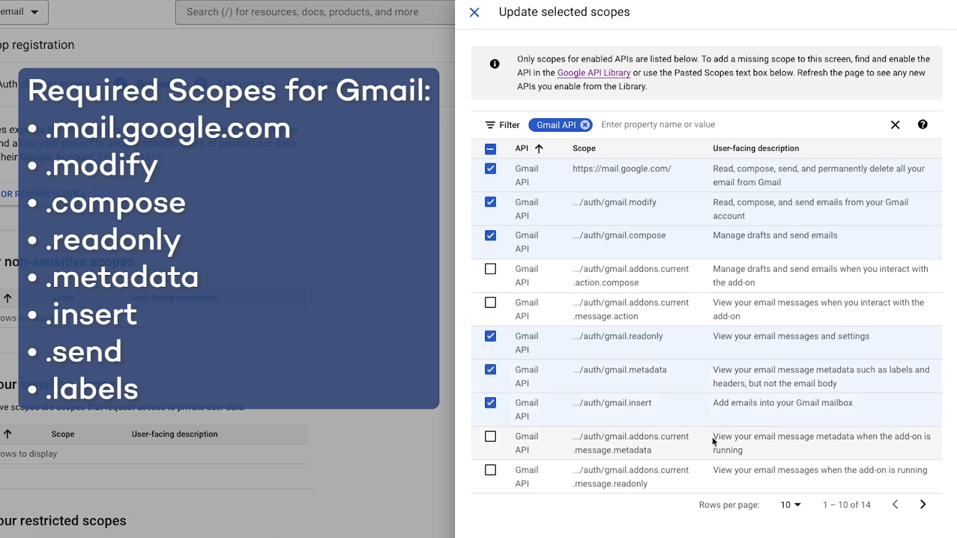Screen dimensions: 957x538
Task: Uncheck the gmail.compose scope checkbox
Action: [x=490, y=236]
